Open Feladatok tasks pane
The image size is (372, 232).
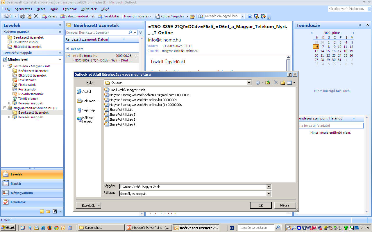pos(32,202)
